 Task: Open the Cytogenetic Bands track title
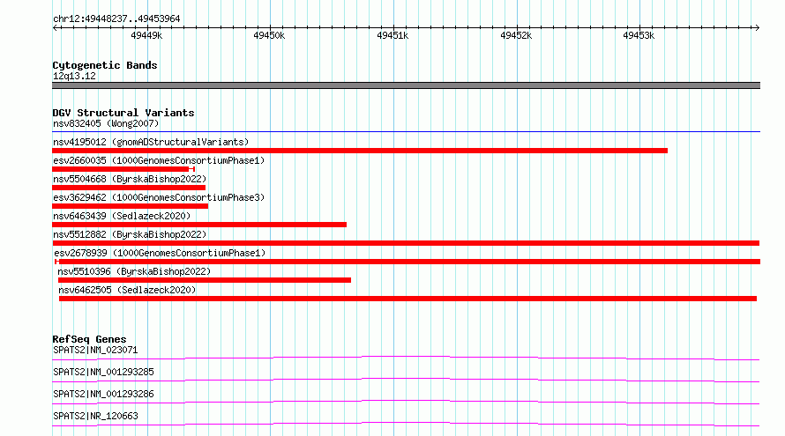pyautogui.click(x=105, y=65)
